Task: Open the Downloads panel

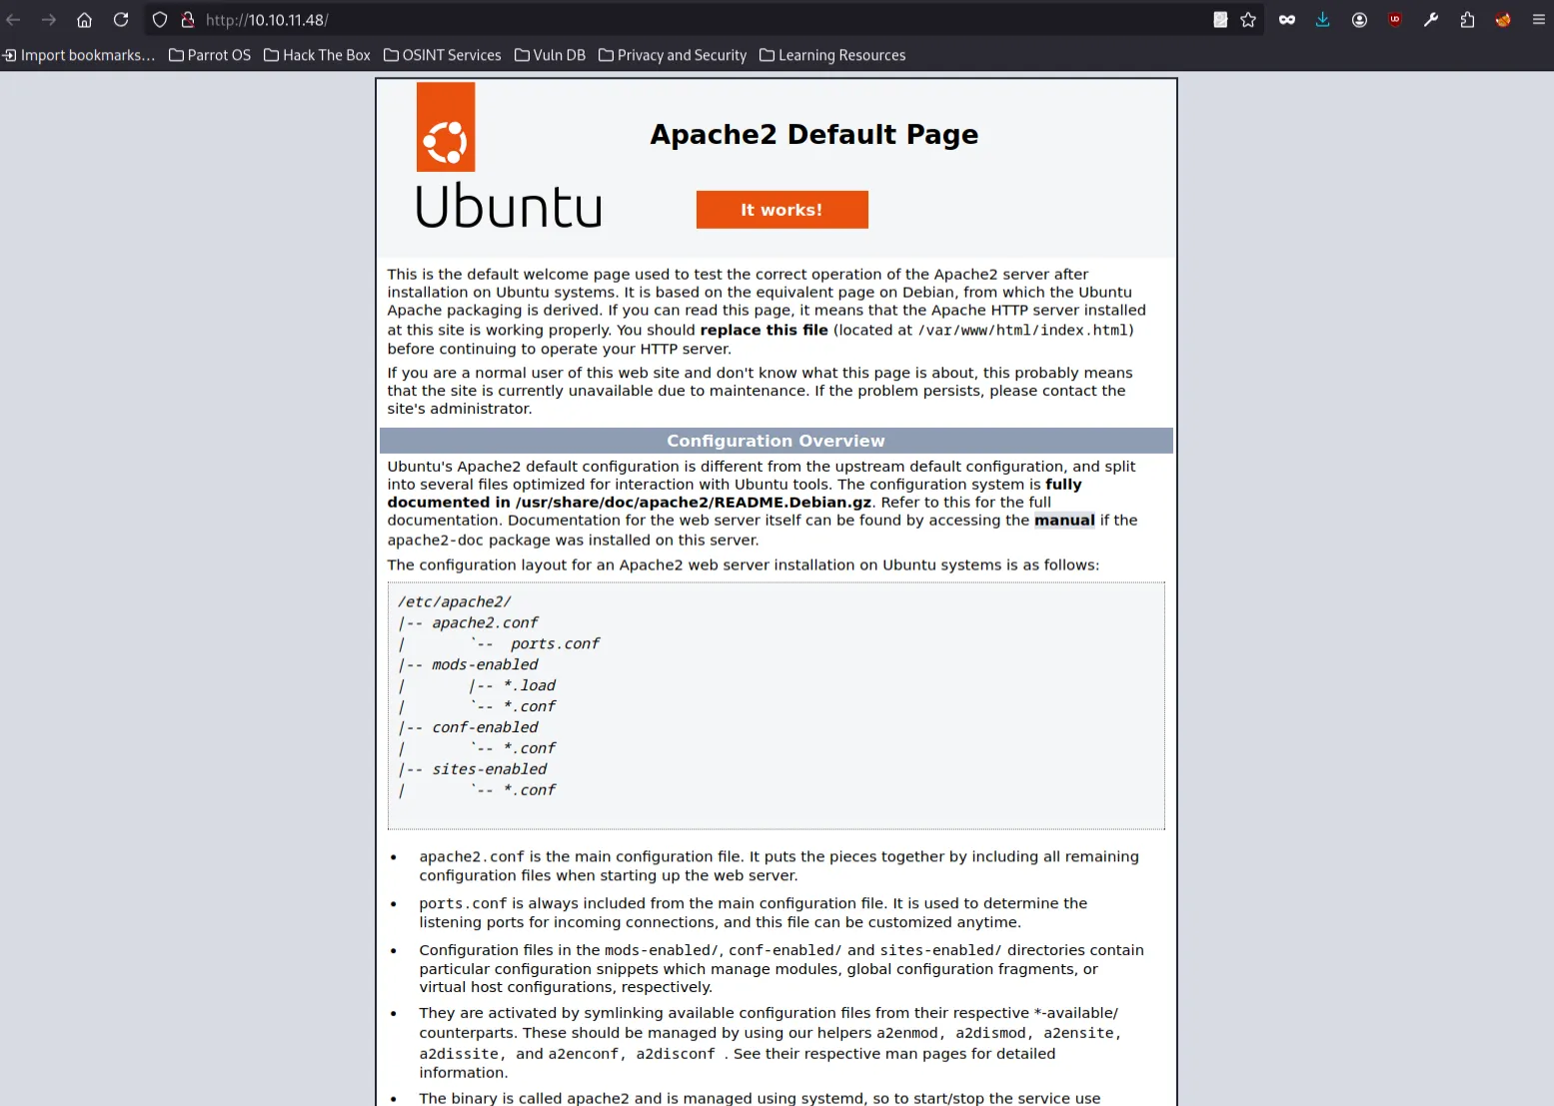Action: (1322, 20)
